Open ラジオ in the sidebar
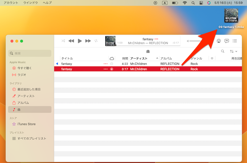The height and width of the screenshot is (163, 247). [x=22, y=75]
